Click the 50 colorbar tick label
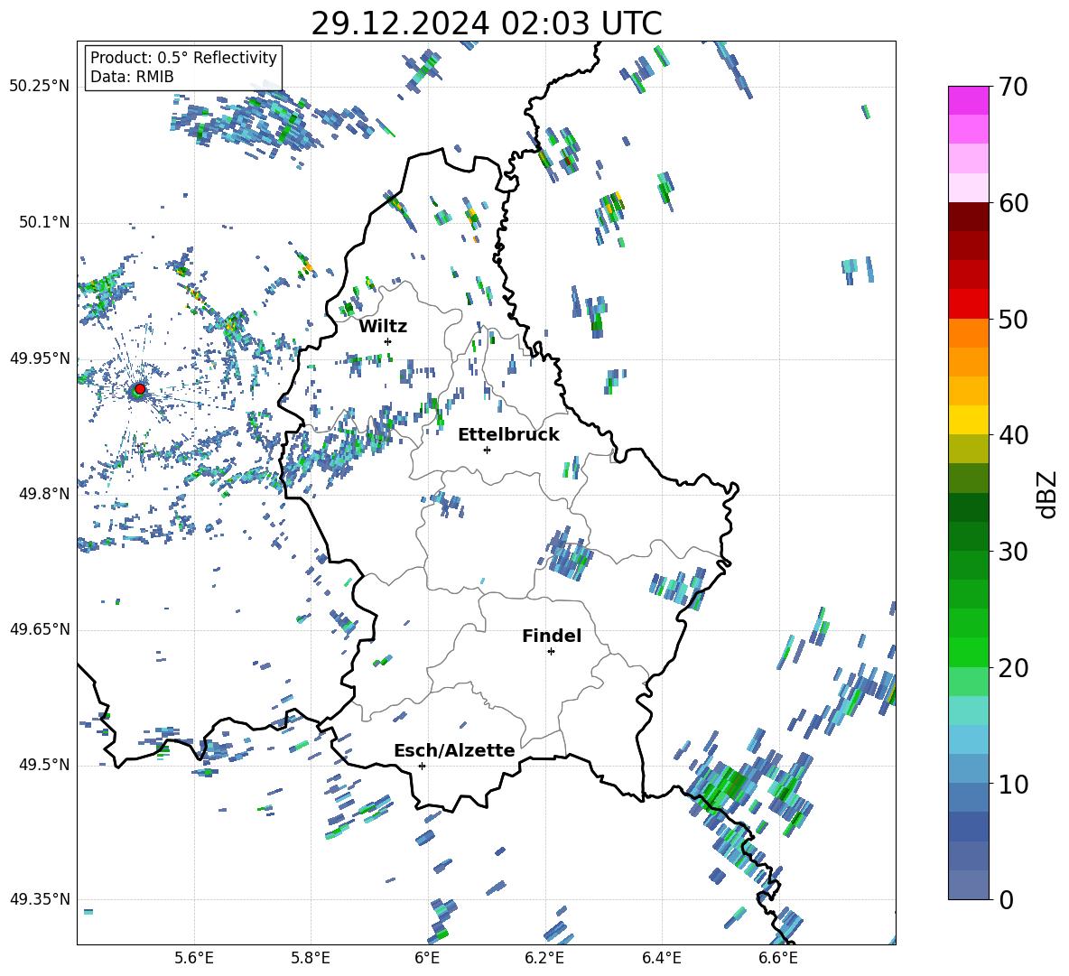The height and width of the screenshot is (976, 1069). 1013,320
